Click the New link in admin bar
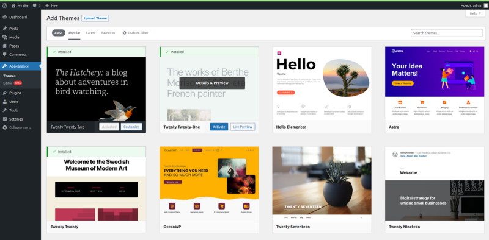This screenshot has width=489, height=240. click(x=51, y=5)
